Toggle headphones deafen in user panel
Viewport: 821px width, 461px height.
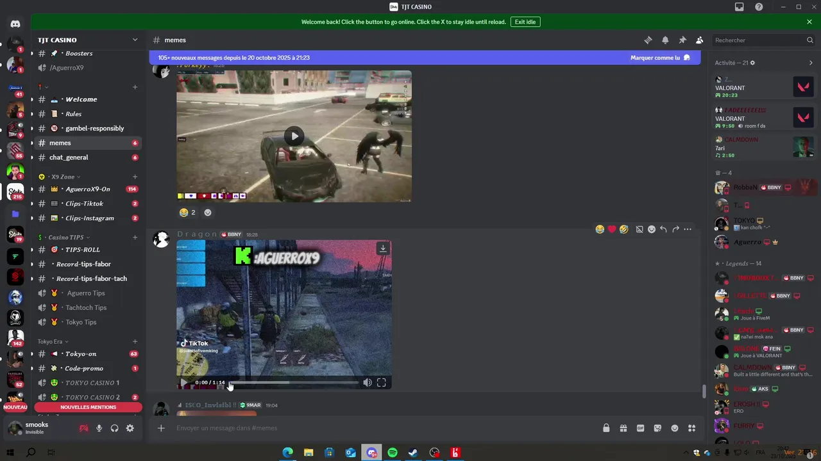point(114,428)
